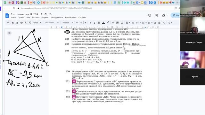Click the pink icon beside problem 572
The width and height of the screenshot is (205, 115).
[x=74, y=91]
